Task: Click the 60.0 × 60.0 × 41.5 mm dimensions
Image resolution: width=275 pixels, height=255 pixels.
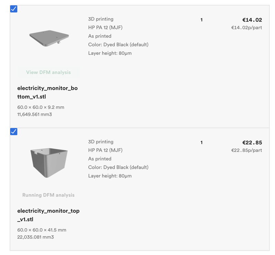Action: pos(42,230)
